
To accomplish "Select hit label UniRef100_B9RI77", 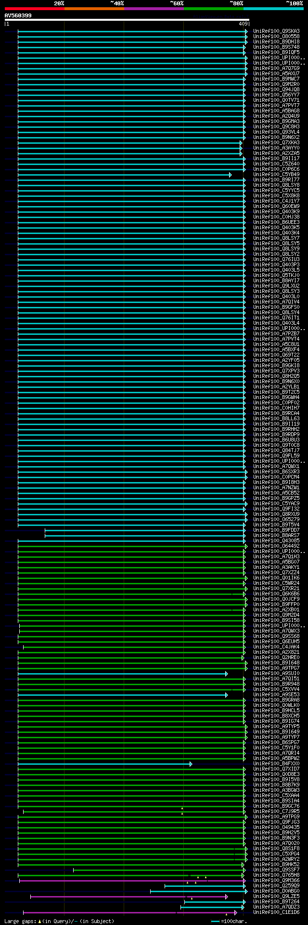I will click(x=276, y=180).
